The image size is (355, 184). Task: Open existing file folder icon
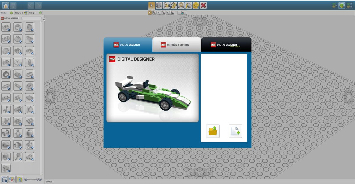[213, 131]
